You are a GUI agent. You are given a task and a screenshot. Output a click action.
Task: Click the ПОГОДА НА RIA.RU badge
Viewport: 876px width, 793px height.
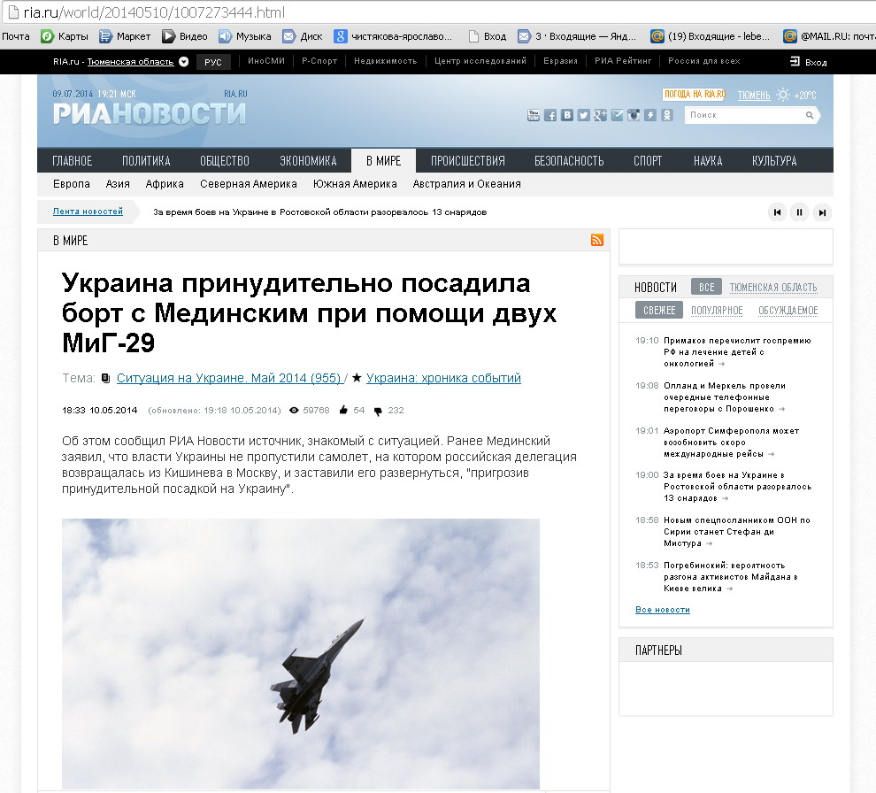[x=695, y=95]
